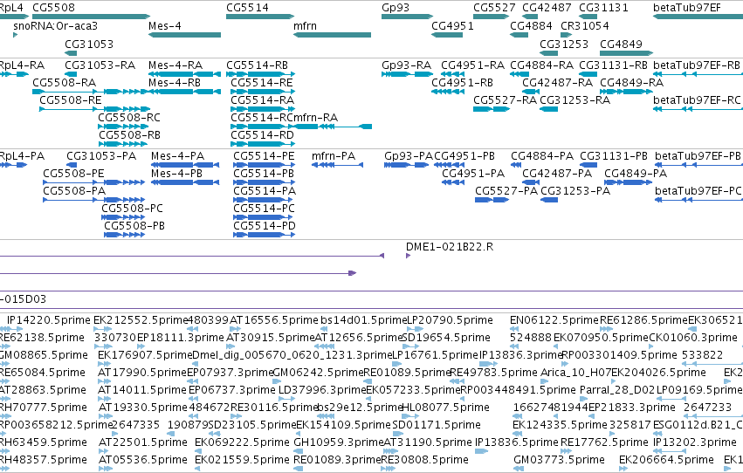Click transcript Mes-4-RB

click(175, 82)
